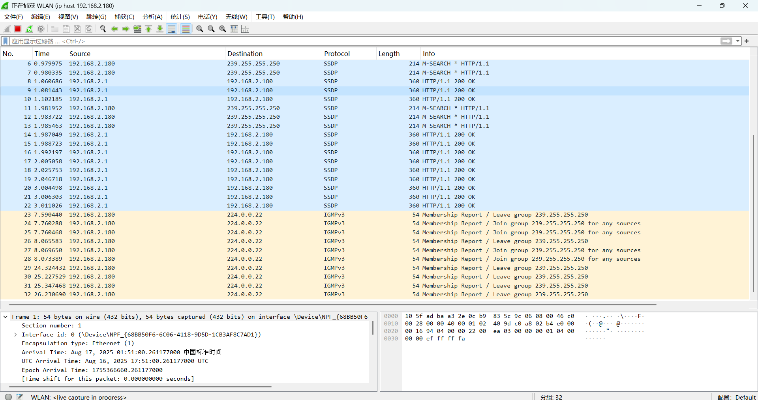This screenshot has width=758, height=400.
Task: Click the display filter input field
Action: tap(355, 41)
